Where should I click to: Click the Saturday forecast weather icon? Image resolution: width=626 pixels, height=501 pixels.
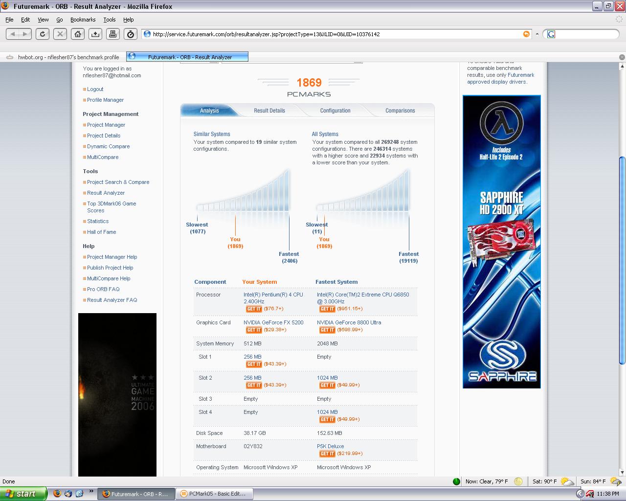click(567, 481)
